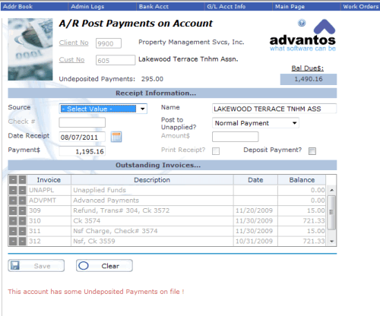Click the Client No input field
Image resolution: width=380 pixels, height=316 pixels.
[x=109, y=43]
